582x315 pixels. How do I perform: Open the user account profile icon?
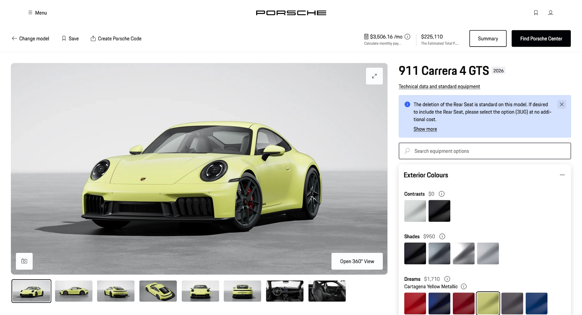550,13
